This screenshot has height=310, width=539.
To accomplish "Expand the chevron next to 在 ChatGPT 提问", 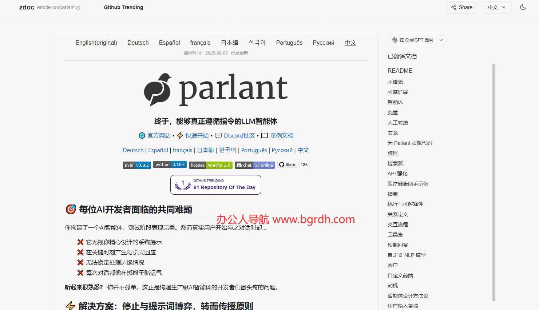I will pos(441,40).
